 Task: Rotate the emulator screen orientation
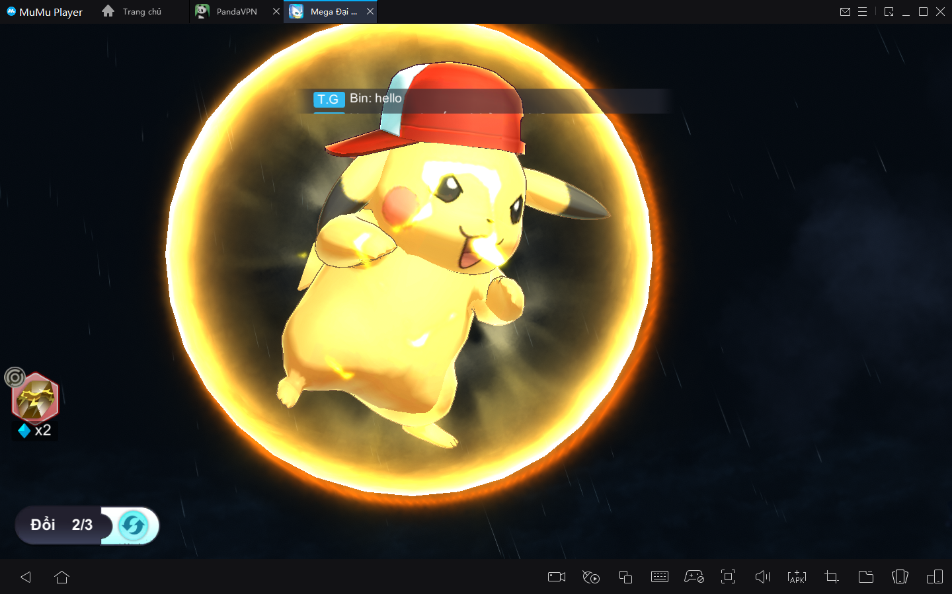(934, 577)
